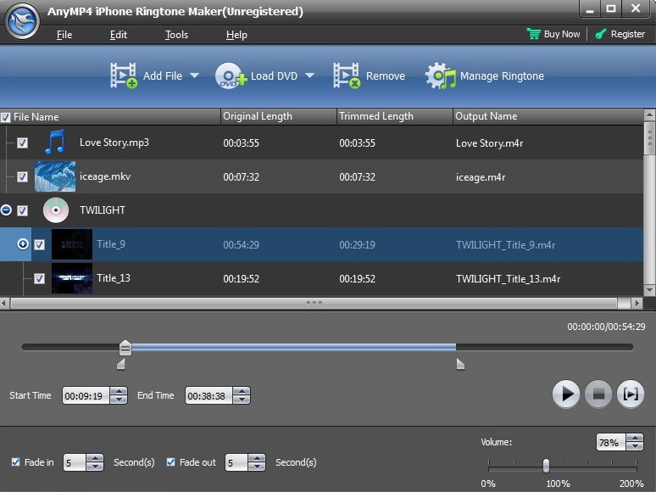Click the Original Length column header
This screenshot has width=656, height=492.
click(x=279, y=116)
